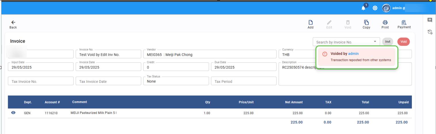Click the Add invoice icon

pos(311,23)
